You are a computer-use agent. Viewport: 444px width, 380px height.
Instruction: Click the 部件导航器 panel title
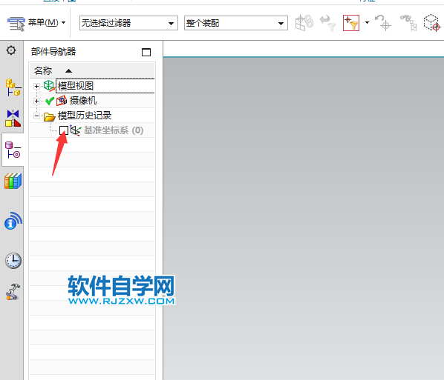click(x=53, y=52)
